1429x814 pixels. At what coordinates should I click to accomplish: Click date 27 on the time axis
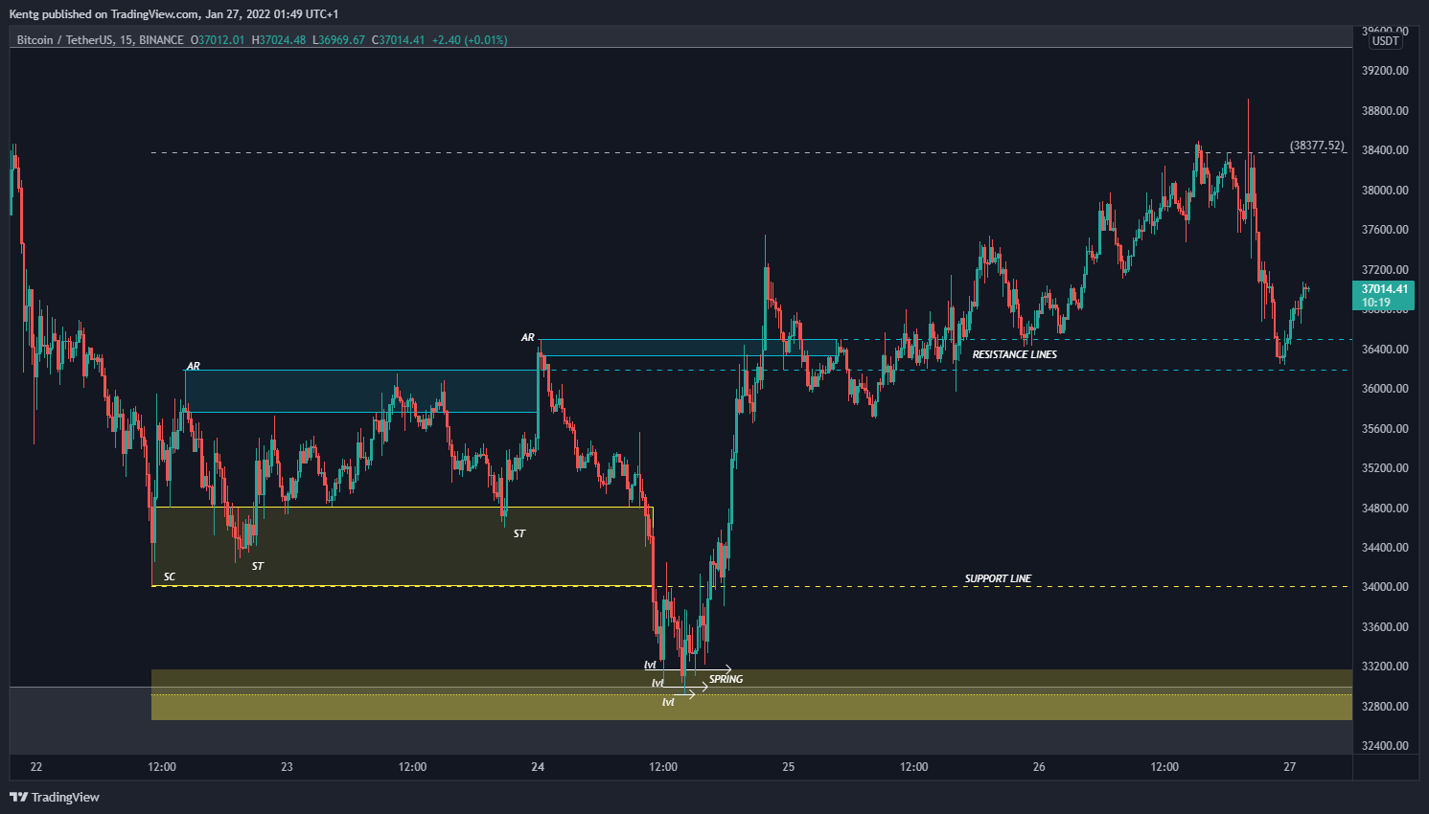pos(1290,767)
